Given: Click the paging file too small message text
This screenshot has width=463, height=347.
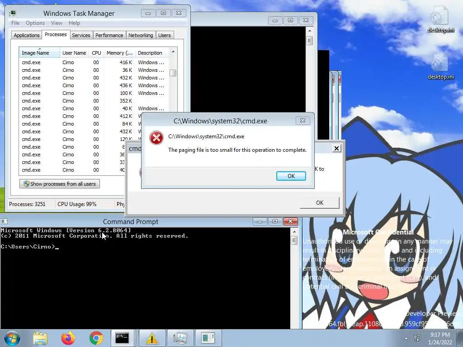Looking at the screenshot, I should tap(237, 150).
